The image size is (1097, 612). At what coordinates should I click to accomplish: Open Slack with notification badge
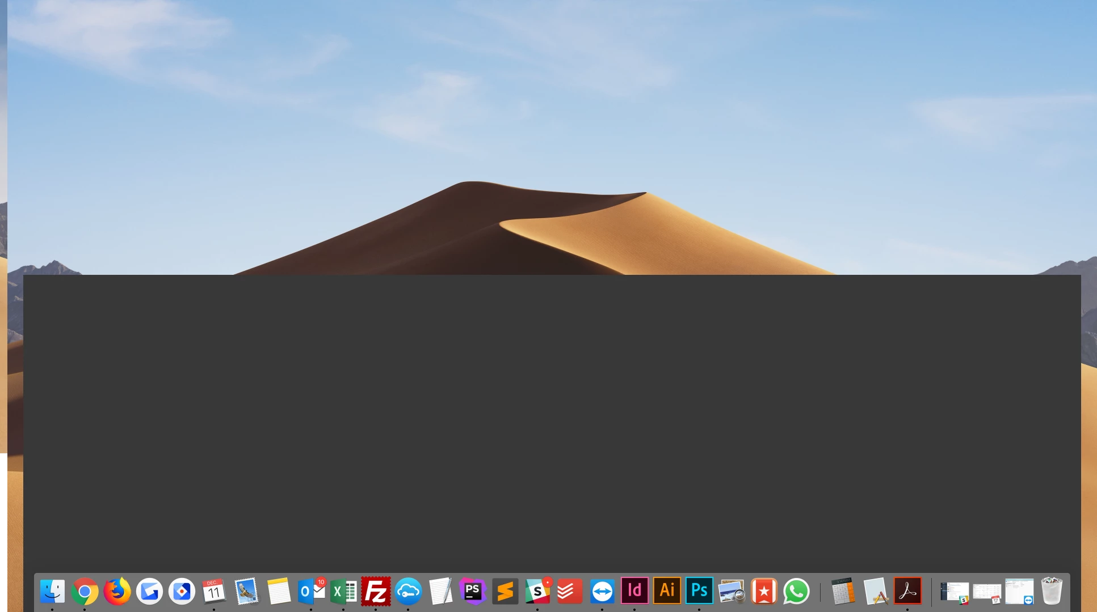(x=537, y=592)
